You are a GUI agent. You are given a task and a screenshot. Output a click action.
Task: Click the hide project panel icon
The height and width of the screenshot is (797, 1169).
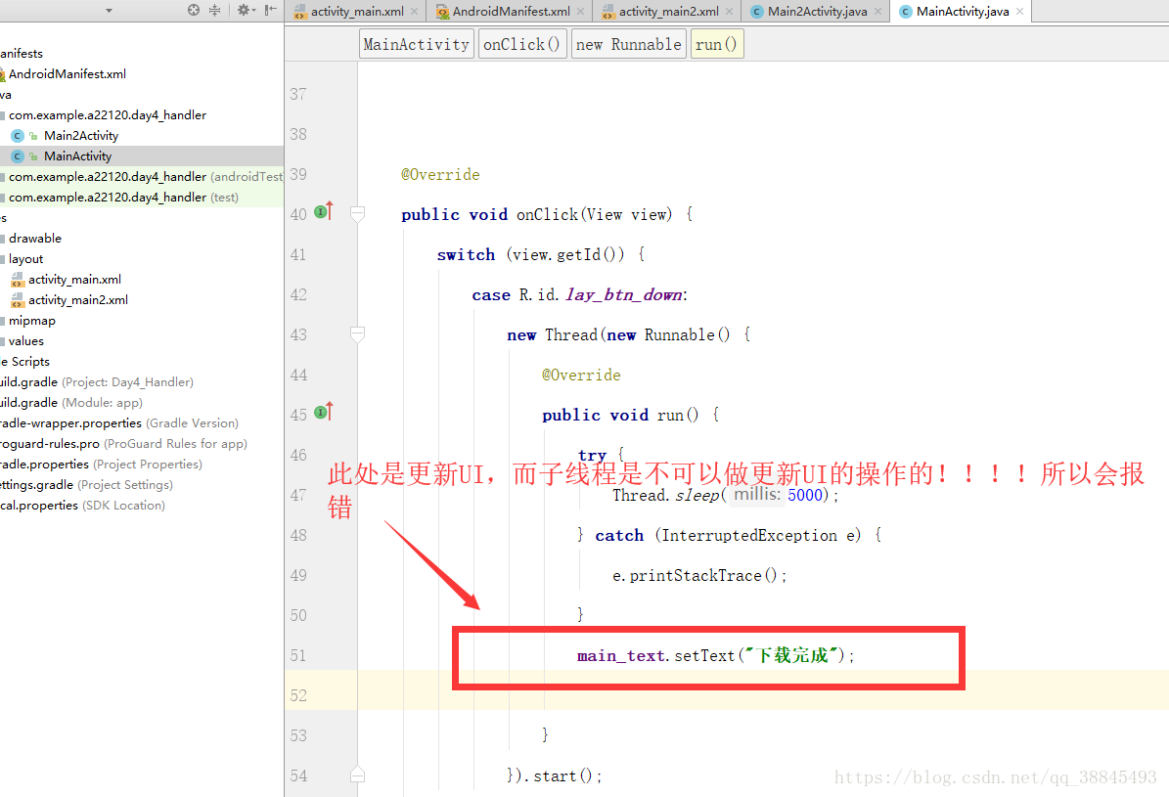(x=270, y=11)
